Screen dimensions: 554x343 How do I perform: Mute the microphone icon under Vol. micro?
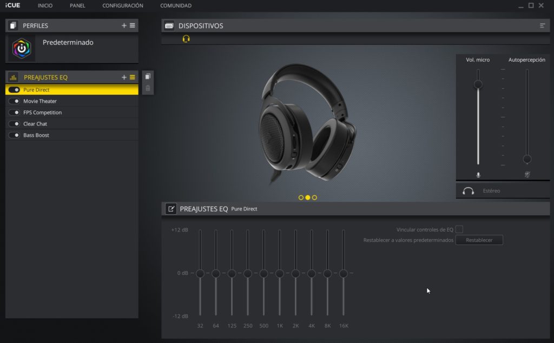coord(478,175)
